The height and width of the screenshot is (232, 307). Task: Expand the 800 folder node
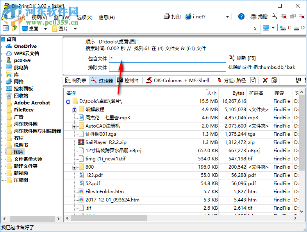74,167
